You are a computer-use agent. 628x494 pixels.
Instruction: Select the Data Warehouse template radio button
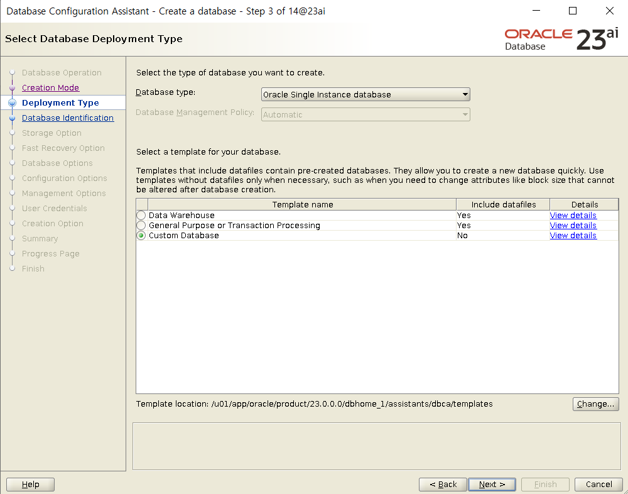(141, 216)
